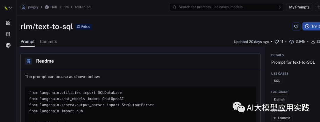Click the heart likes count icon

click(276, 42)
